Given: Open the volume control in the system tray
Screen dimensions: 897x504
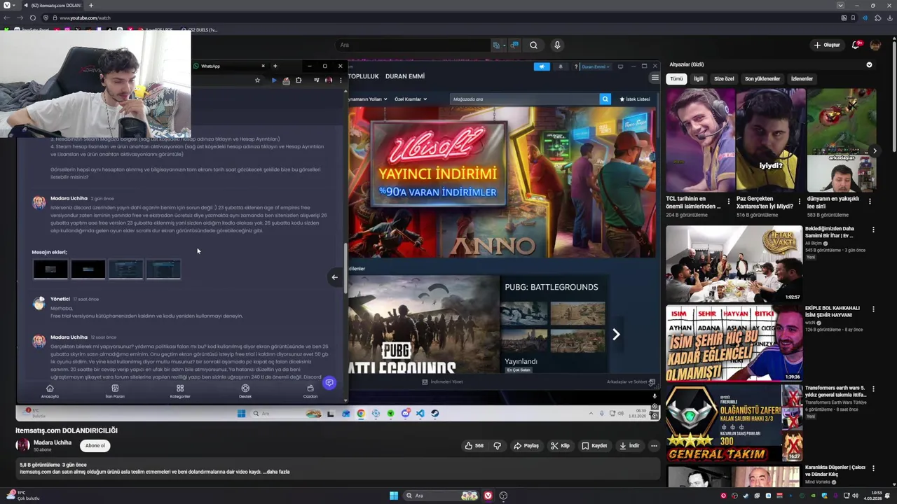Looking at the screenshot, I should pyautogui.click(x=857, y=496).
